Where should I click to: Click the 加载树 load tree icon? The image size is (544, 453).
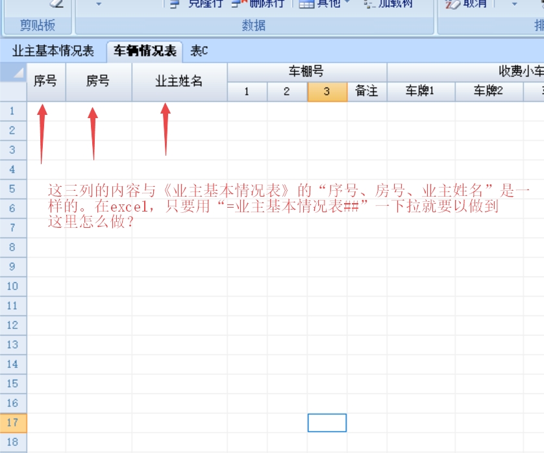(x=370, y=4)
